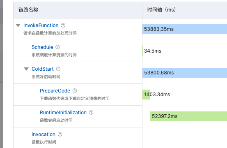Collapse the InvokeFunction tree node
The image size is (227, 148).
point(18,25)
